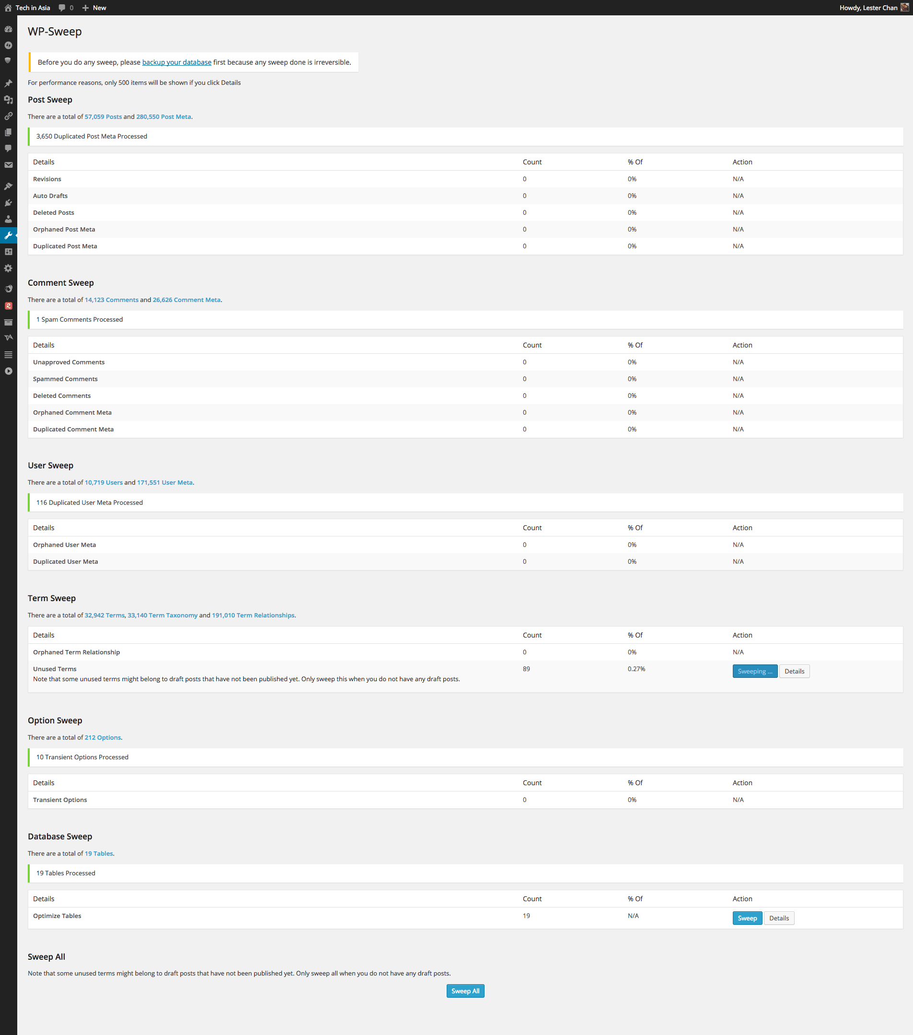This screenshot has width=913, height=1035.
Task: Follow the backup your database link
Action: [x=177, y=62]
